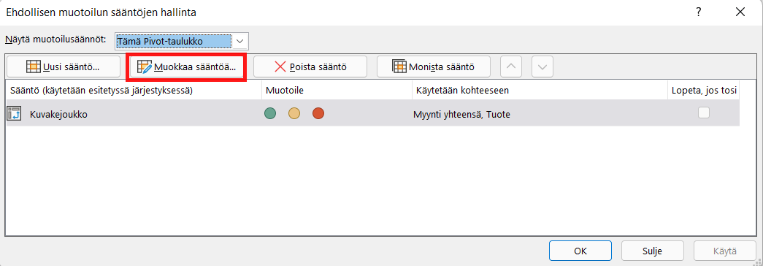Select the Tämä Pivot-taulukko combo box
Viewport: 763px width, 266px height.
click(182, 42)
